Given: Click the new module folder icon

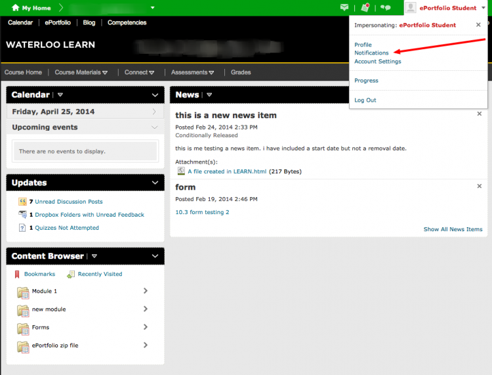Looking at the screenshot, I should (x=23, y=311).
